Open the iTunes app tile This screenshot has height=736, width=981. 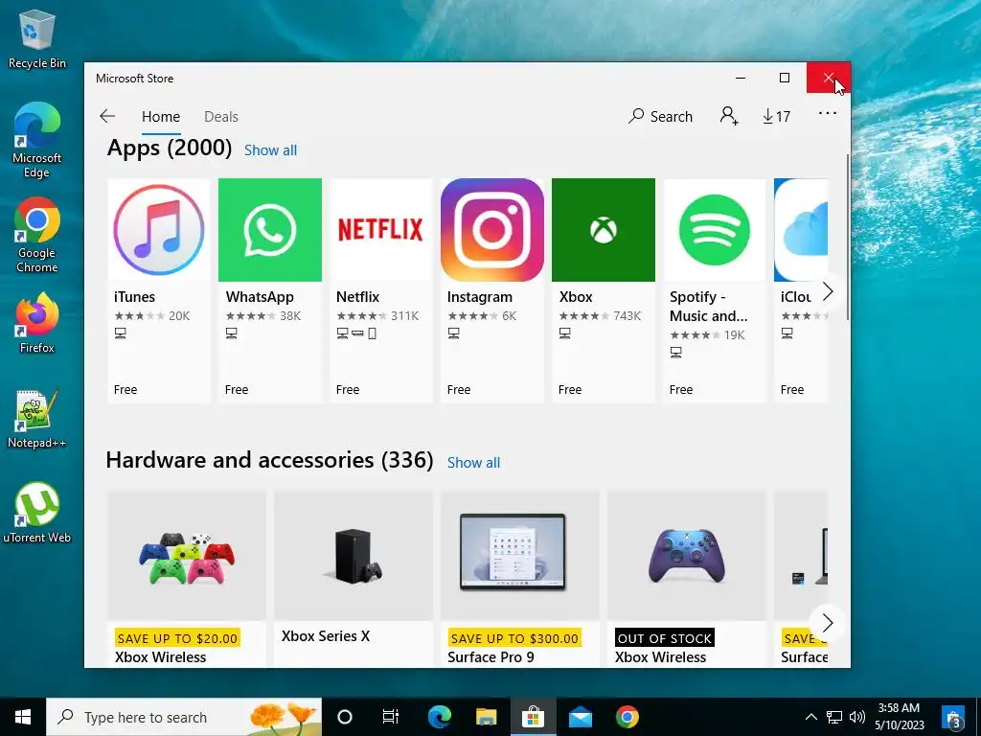(159, 290)
